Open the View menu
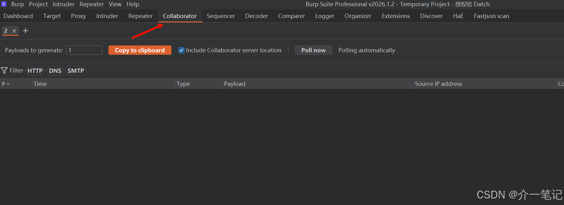The width and height of the screenshot is (564, 205). coord(115,4)
